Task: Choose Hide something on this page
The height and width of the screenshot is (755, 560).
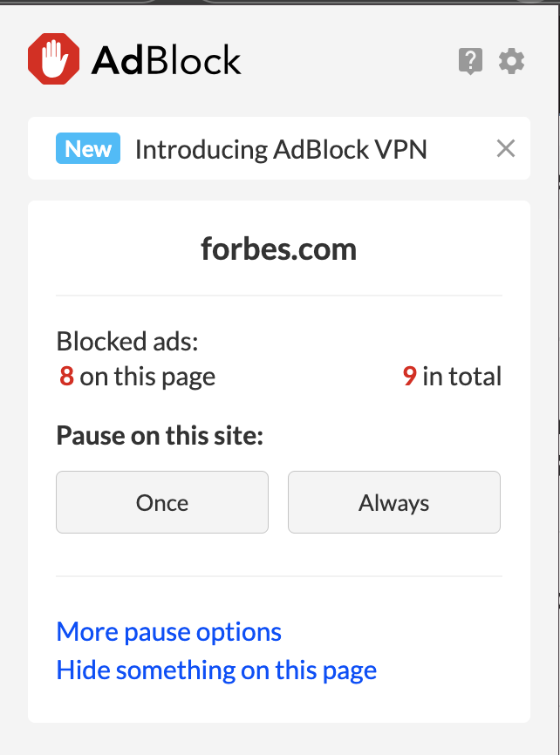Action: [216, 670]
